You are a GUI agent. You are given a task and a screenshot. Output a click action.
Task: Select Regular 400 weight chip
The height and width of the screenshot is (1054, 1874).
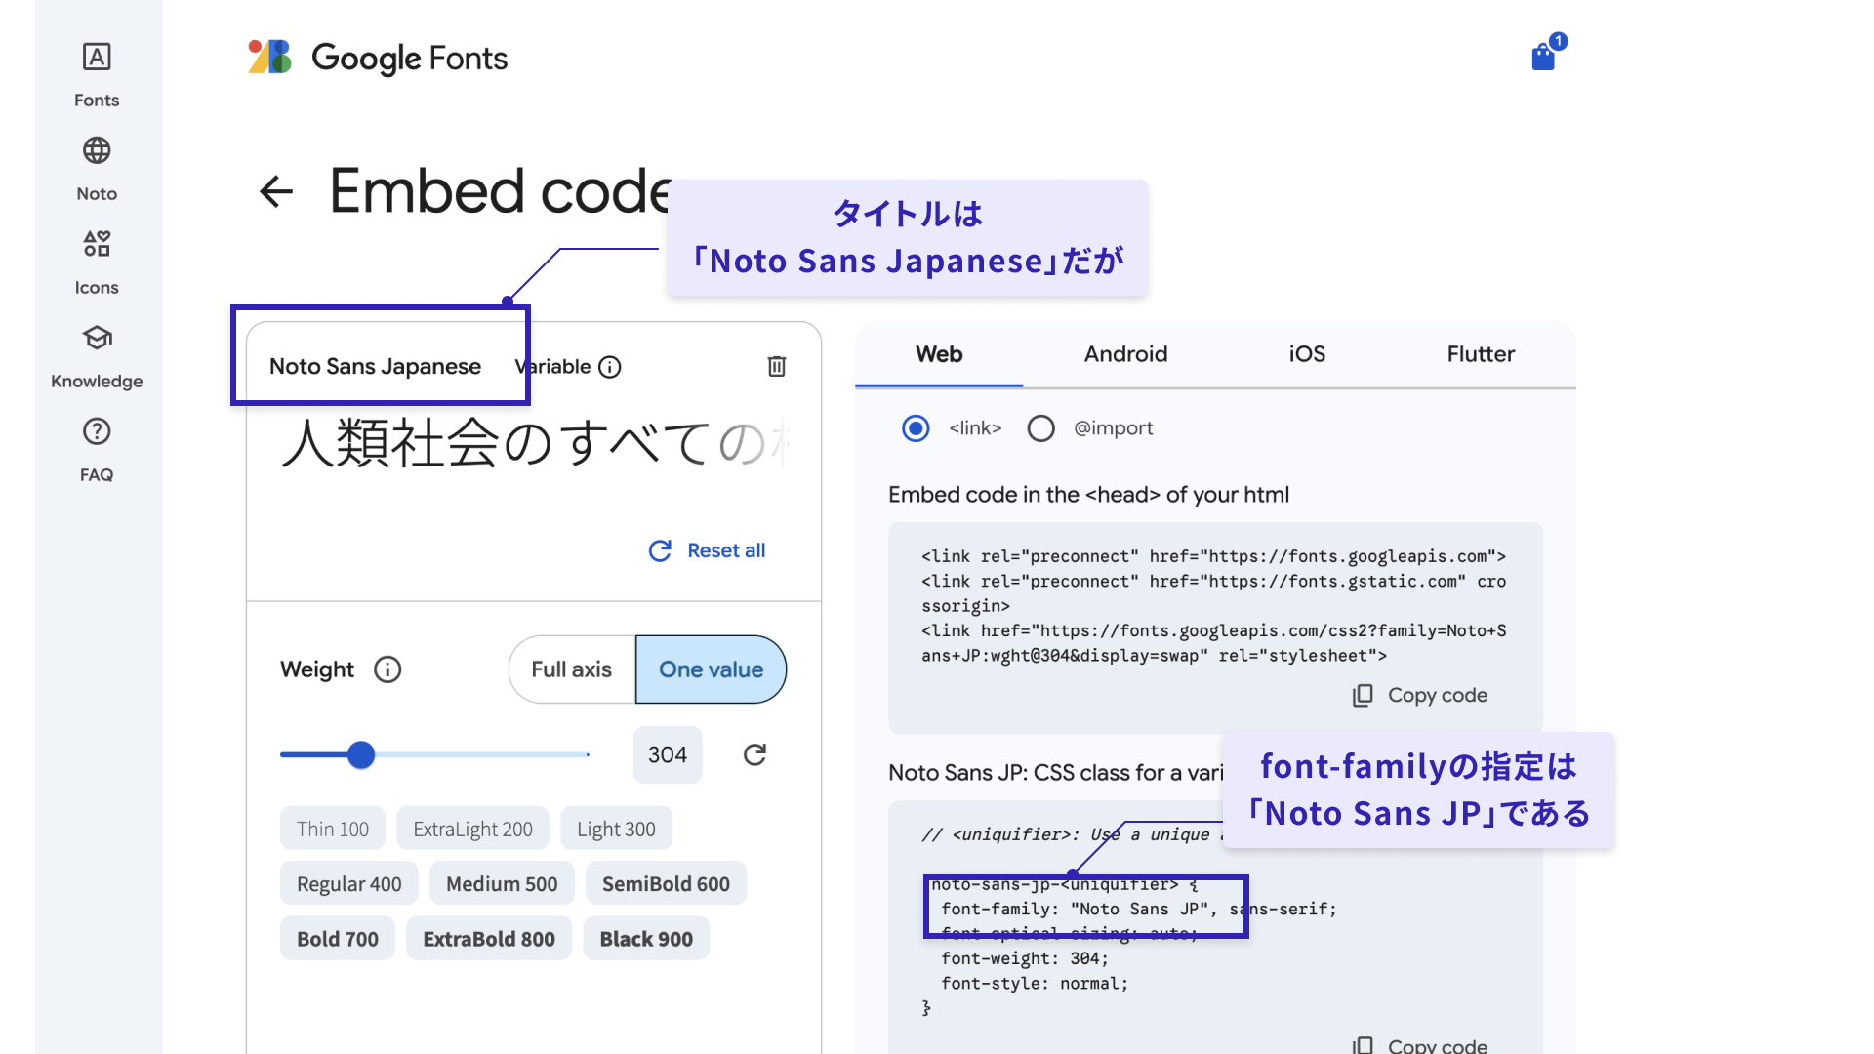(x=348, y=883)
